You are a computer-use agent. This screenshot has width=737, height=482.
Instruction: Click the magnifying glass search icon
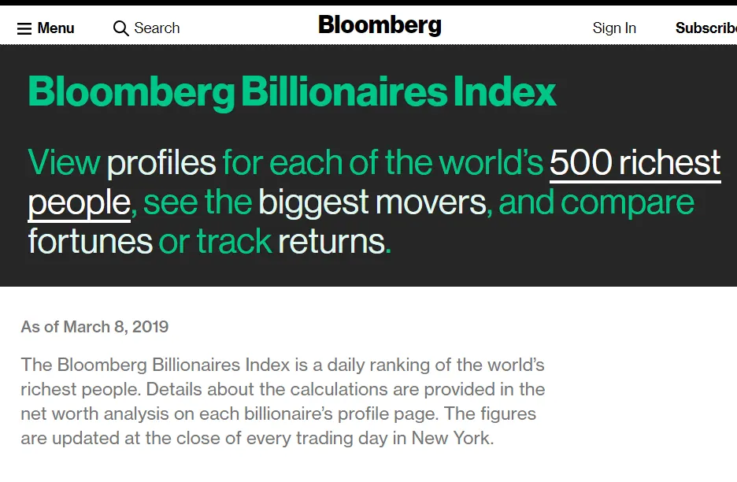[x=120, y=28]
